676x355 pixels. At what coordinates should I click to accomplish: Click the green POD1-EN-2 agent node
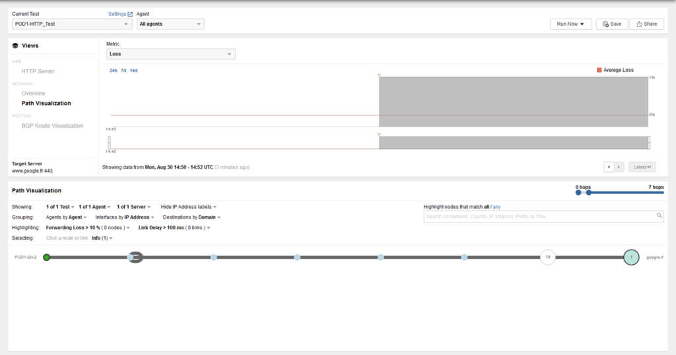(46, 257)
